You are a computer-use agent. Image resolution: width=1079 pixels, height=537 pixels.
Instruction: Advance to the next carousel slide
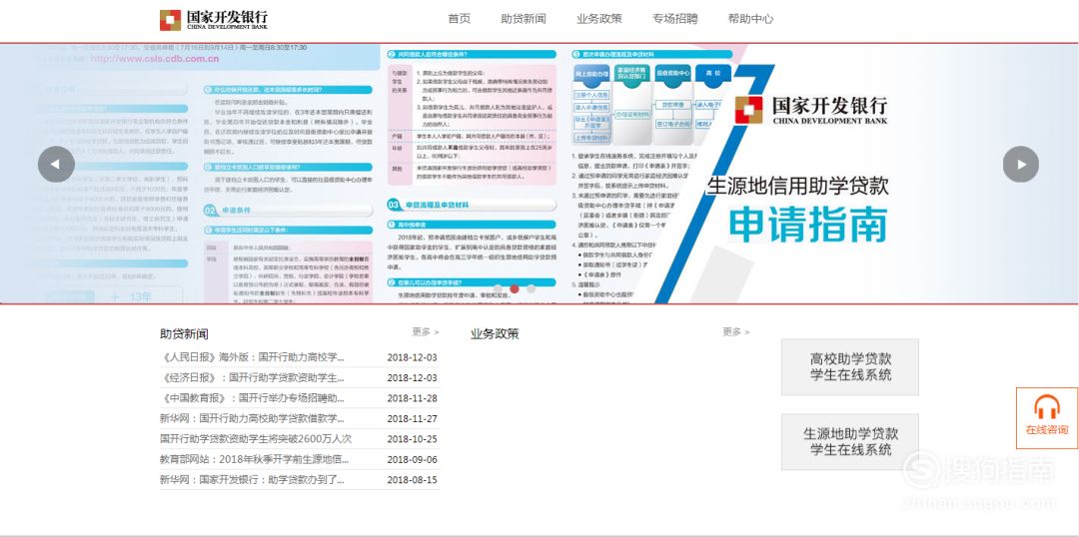[x=1021, y=165]
